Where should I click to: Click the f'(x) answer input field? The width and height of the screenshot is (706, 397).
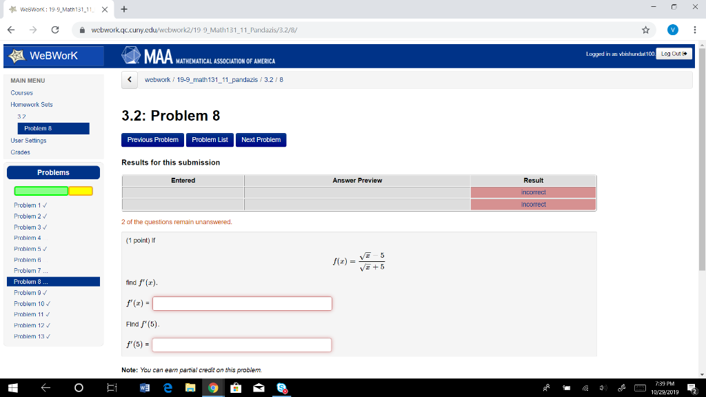pos(241,303)
